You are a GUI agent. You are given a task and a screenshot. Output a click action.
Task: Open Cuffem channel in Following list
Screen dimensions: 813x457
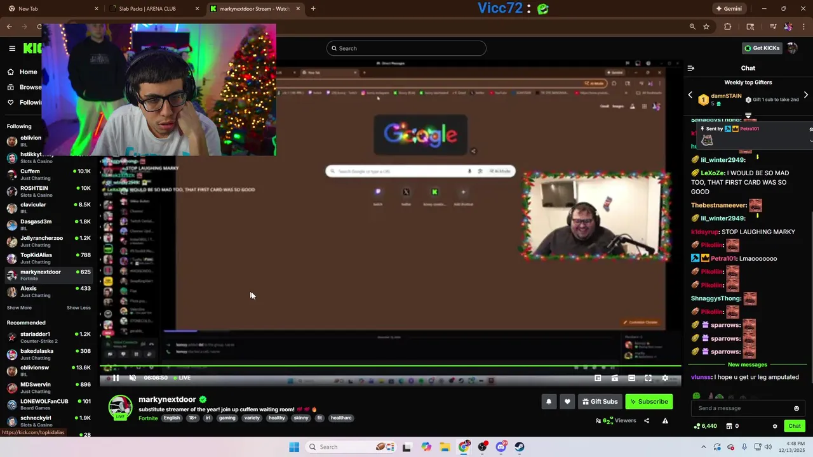[50, 175]
